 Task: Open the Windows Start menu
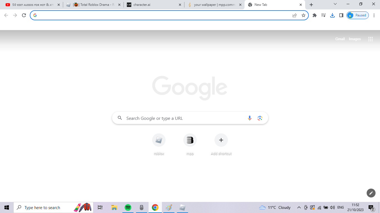pyautogui.click(x=7, y=207)
